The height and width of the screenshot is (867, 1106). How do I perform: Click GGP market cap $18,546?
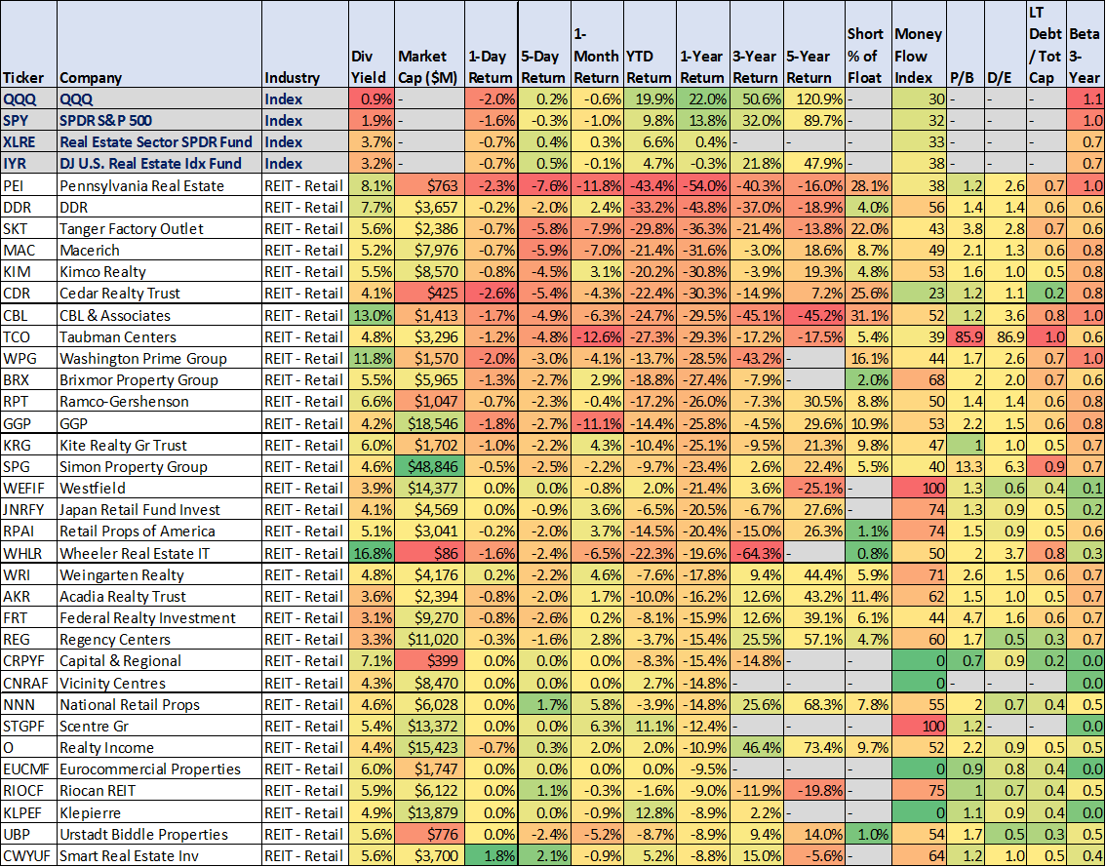click(x=429, y=423)
